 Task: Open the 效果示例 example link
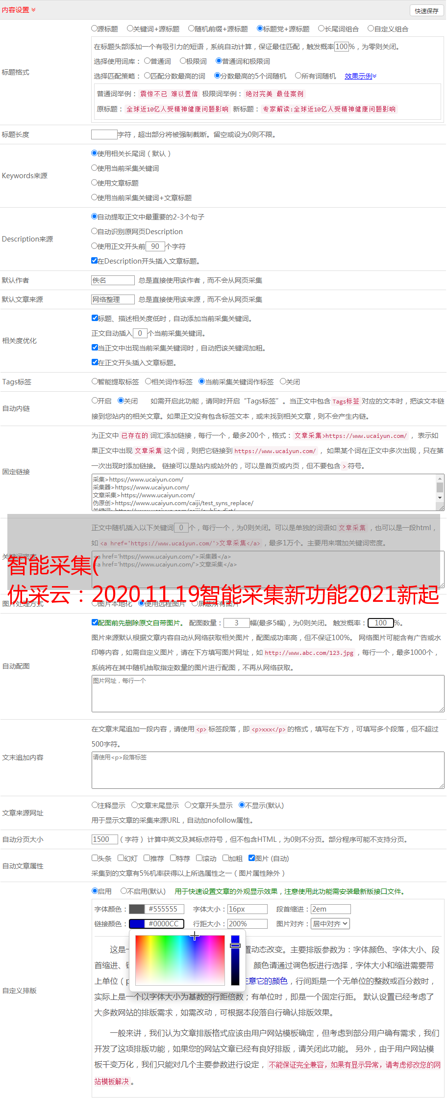click(x=360, y=76)
